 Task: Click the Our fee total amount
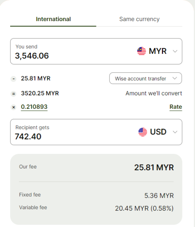tap(154, 168)
